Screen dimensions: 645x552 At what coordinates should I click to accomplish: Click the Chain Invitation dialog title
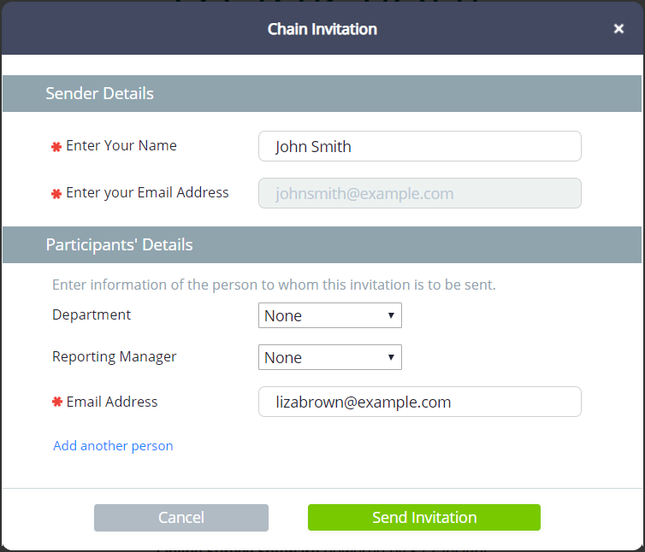tap(322, 29)
